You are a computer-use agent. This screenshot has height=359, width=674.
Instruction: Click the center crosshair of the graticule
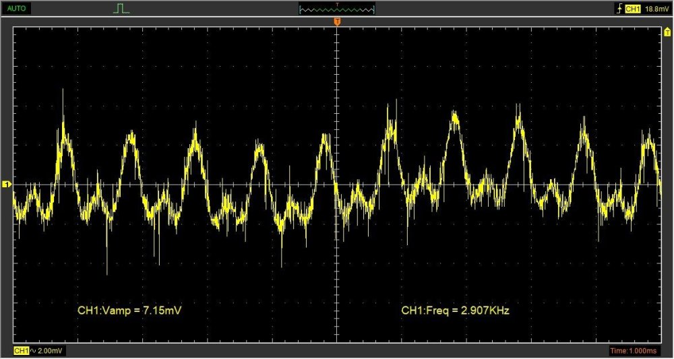point(337,184)
